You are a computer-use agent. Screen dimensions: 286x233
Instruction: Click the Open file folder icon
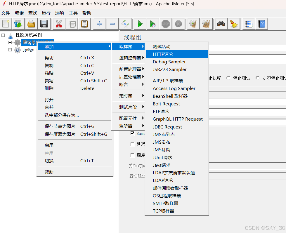(x=31, y=24)
